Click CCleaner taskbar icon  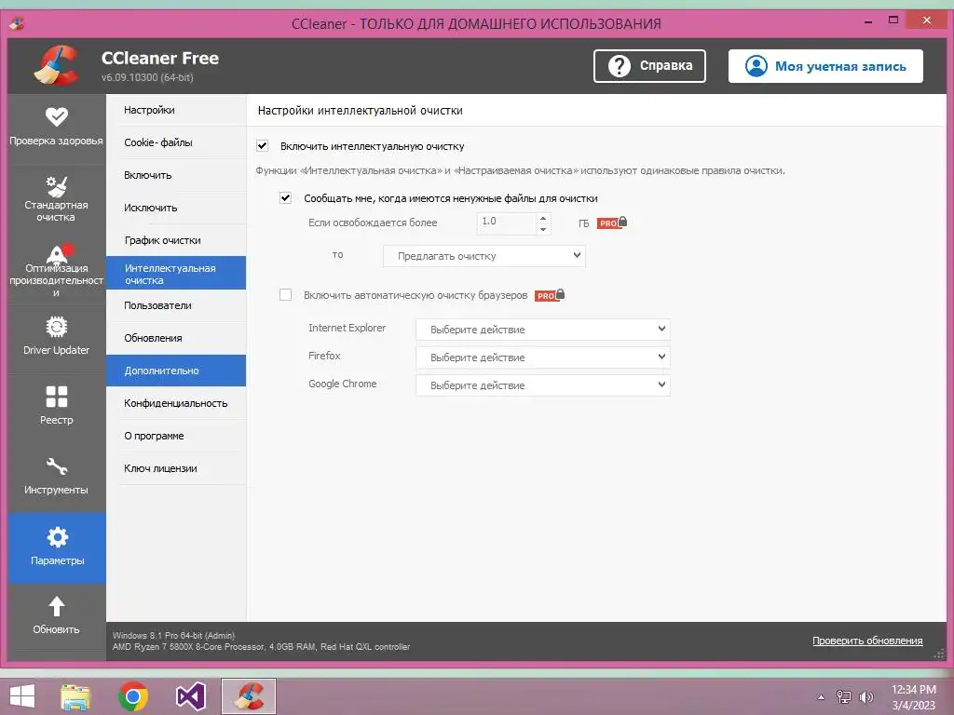coord(248,696)
